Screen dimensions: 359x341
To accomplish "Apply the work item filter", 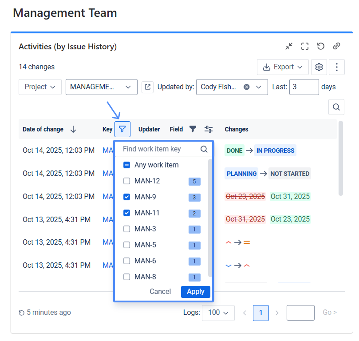I will coord(195,292).
